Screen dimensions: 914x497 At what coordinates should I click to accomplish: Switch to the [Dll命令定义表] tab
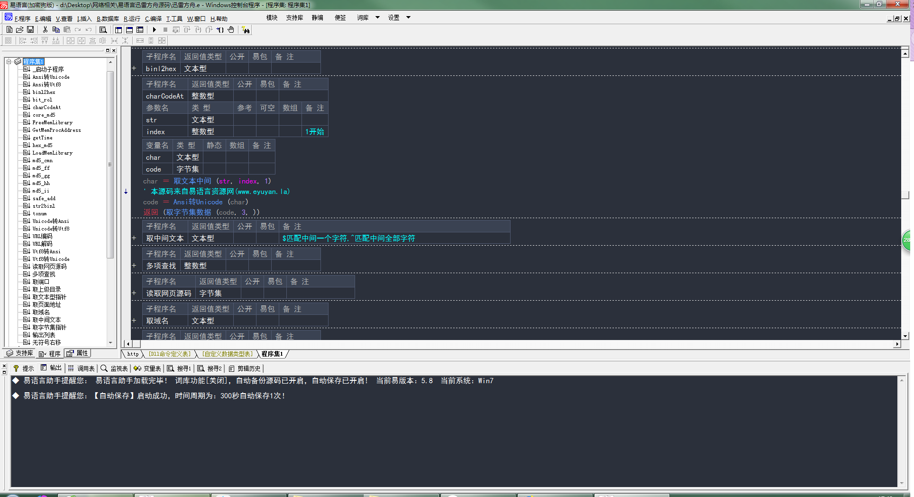pos(169,354)
